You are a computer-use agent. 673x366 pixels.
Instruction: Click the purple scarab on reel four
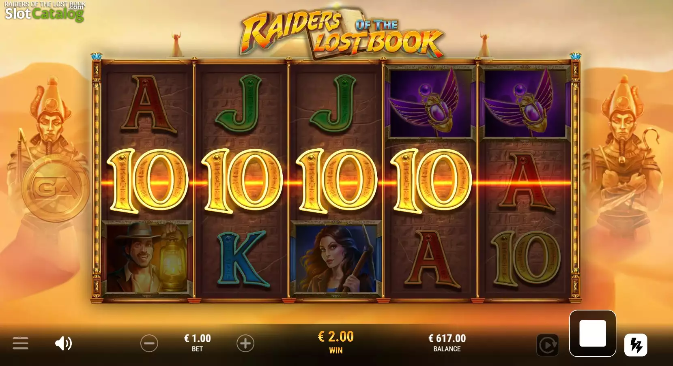coord(431,103)
